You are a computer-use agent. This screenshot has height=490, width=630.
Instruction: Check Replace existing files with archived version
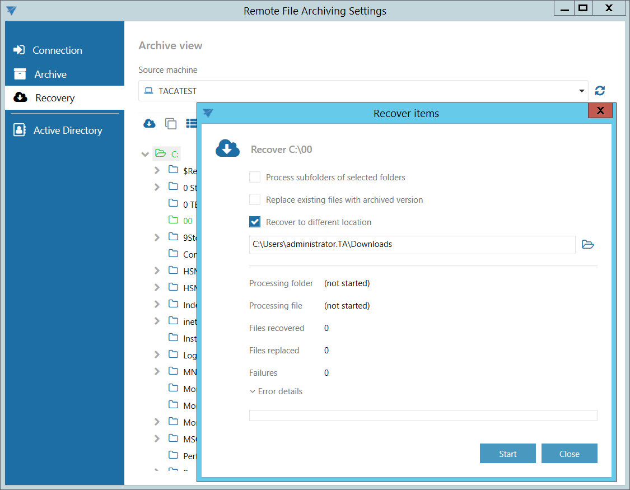(255, 200)
